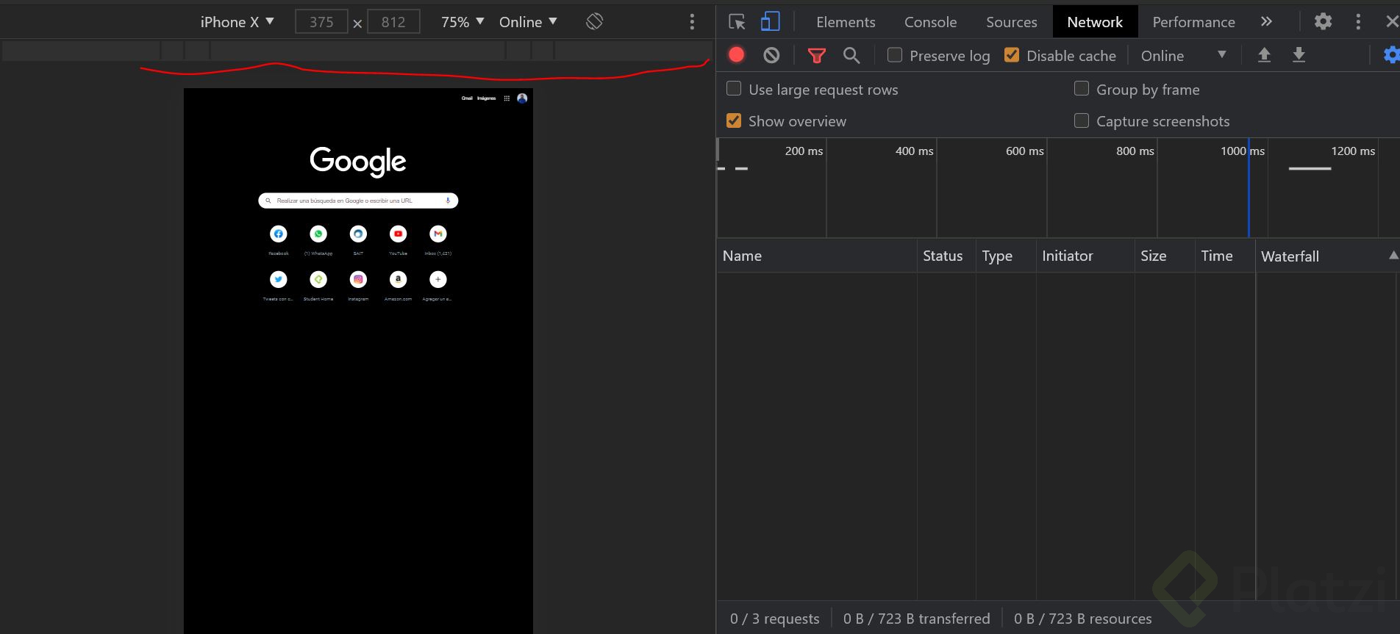
Task: Open Amazon.com shortcut icon
Action: click(x=398, y=280)
